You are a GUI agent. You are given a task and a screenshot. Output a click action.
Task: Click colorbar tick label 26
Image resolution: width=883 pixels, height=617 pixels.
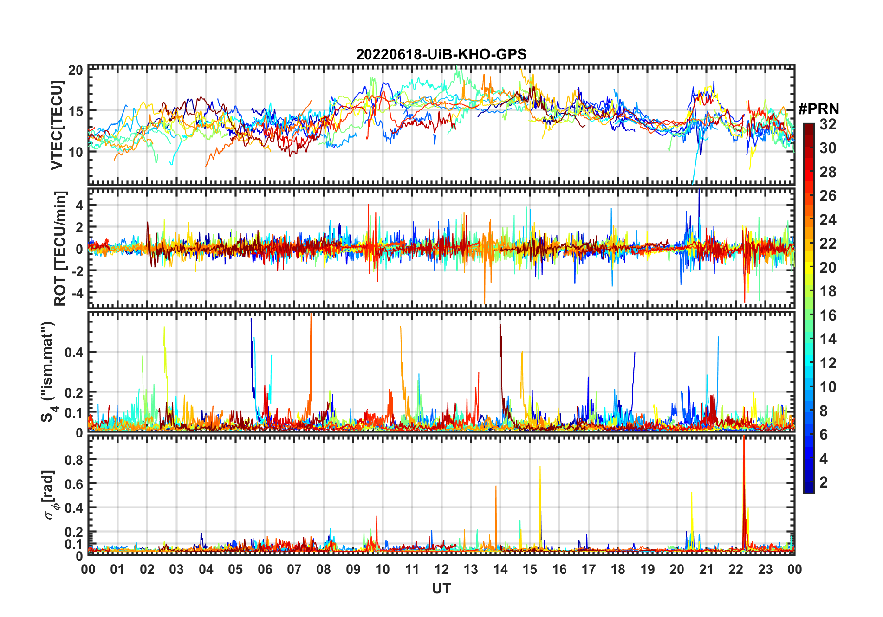[x=828, y=196]
